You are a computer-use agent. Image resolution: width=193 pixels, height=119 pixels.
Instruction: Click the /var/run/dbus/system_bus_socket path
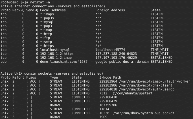[x=144, y=113]
